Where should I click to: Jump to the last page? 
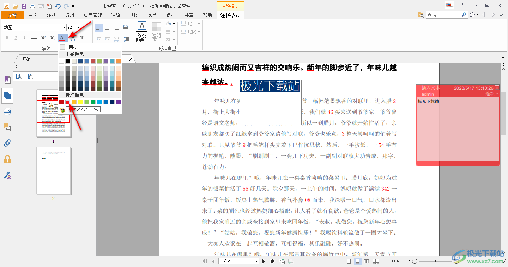coord(272,261)
